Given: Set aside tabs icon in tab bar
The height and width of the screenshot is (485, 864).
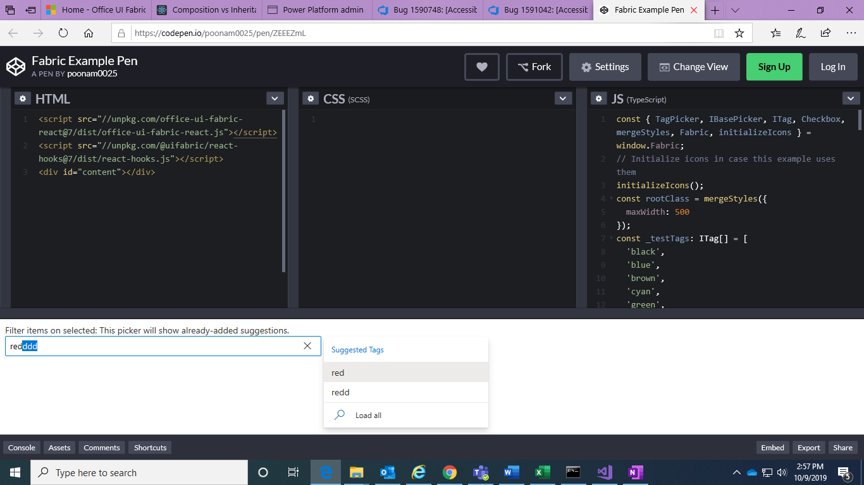Looking at the screenshot, I should (x=30, y=10).
